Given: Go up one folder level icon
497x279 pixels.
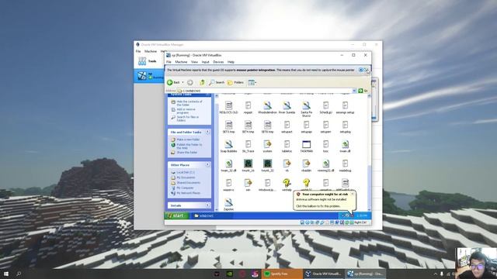Looking at the screenshot, I should tap(202, 83).
